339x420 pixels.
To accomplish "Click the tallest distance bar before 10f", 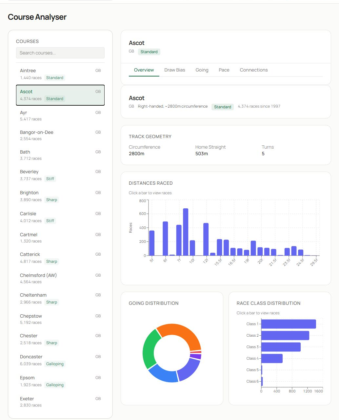I will [186, 232].
